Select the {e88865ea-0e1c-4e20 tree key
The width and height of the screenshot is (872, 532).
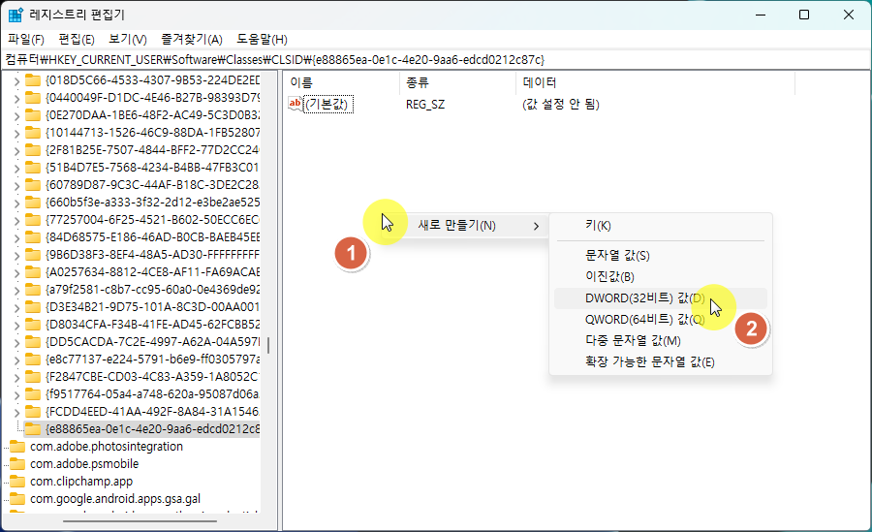[x=152, y=429]
